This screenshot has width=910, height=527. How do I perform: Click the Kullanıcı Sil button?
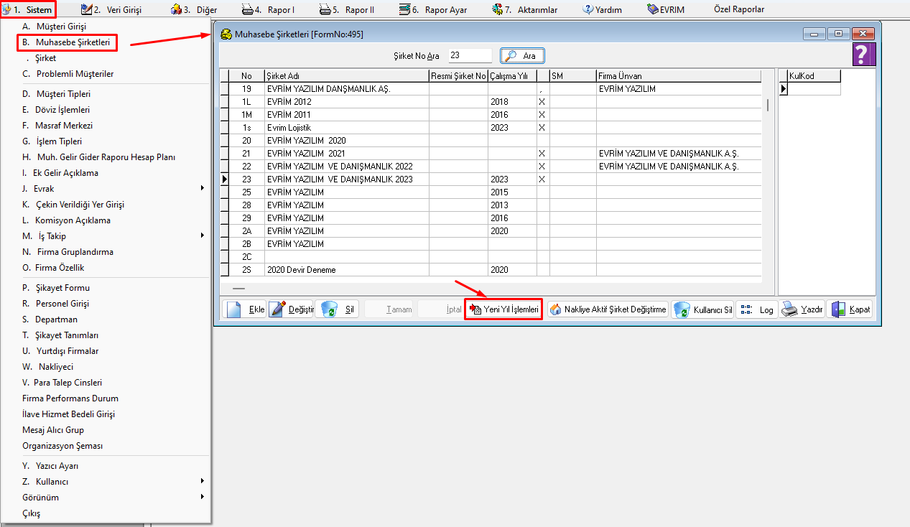coord(702,309)
